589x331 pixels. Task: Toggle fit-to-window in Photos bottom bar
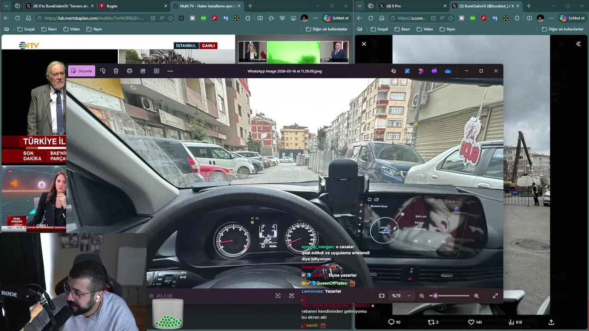coord(381,296)
